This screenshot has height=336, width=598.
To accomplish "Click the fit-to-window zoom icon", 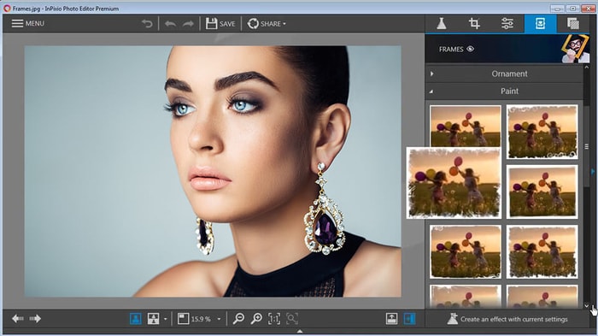I will [184, 318].
